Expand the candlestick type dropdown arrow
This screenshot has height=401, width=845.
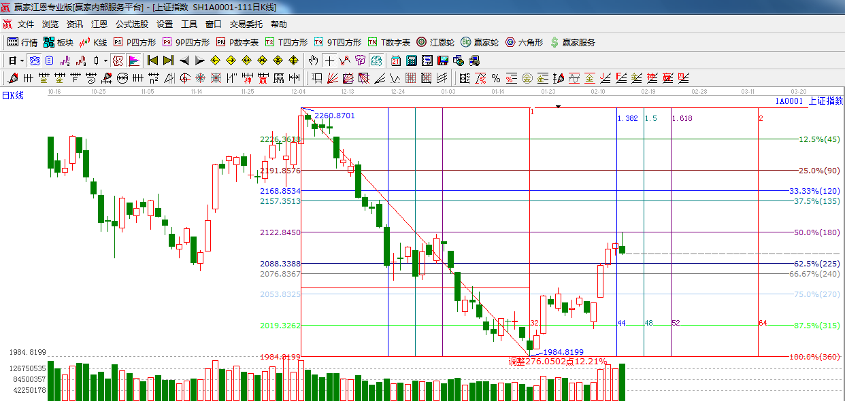(105, 60)
